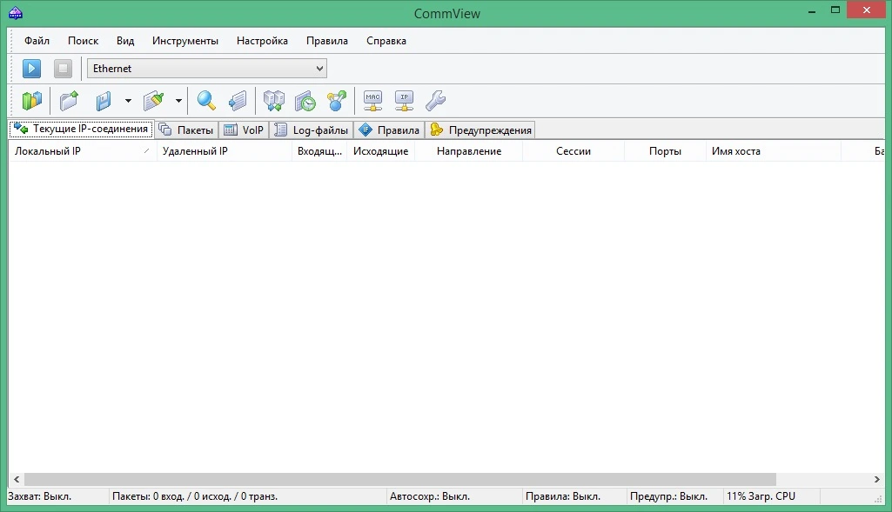Click 11% Загр. CPU status text
The width and height of the screenshot is (892, 512).
point(761,496)
